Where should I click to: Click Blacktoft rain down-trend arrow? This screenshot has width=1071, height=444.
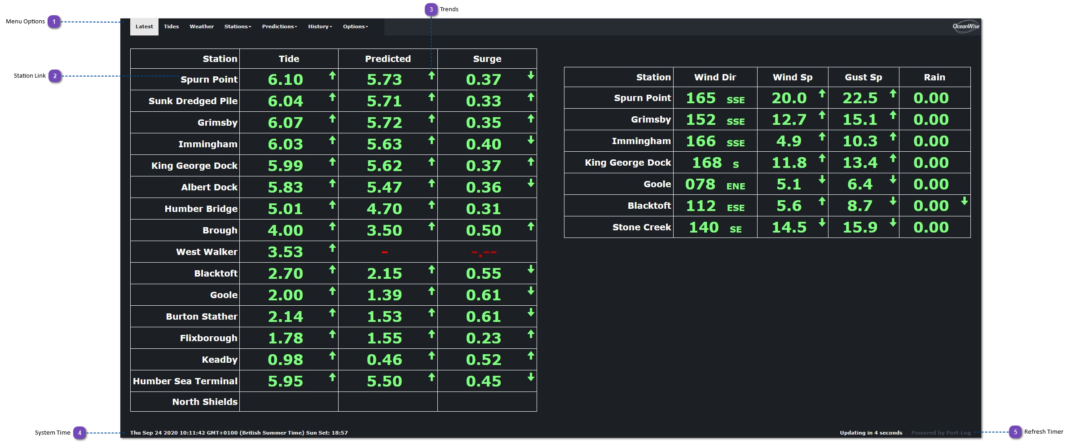click(x=964, y=201)
